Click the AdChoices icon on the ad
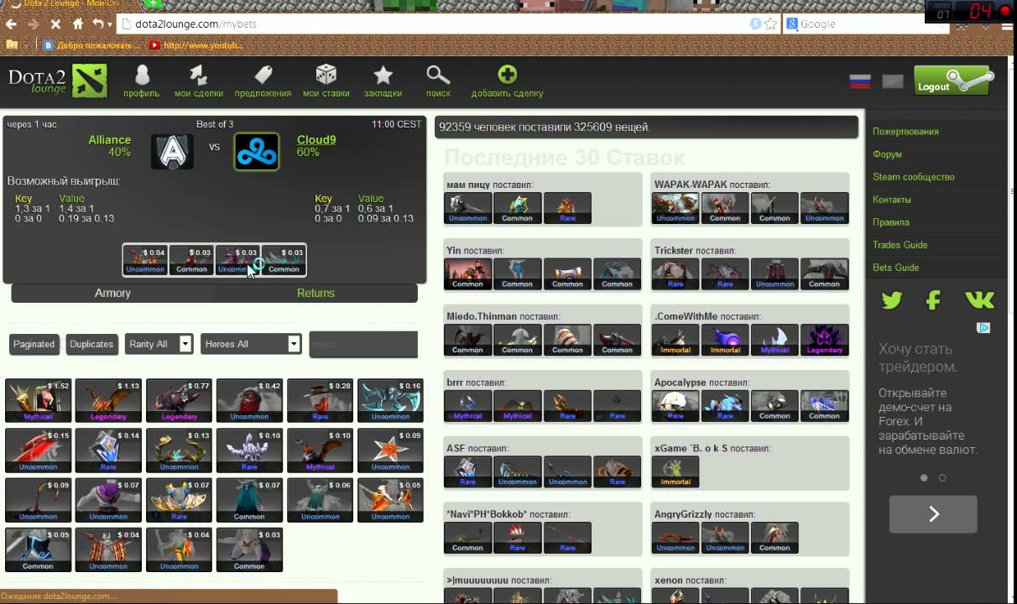The width and height of the screenshot is (1017, 604). click(985, 328)
